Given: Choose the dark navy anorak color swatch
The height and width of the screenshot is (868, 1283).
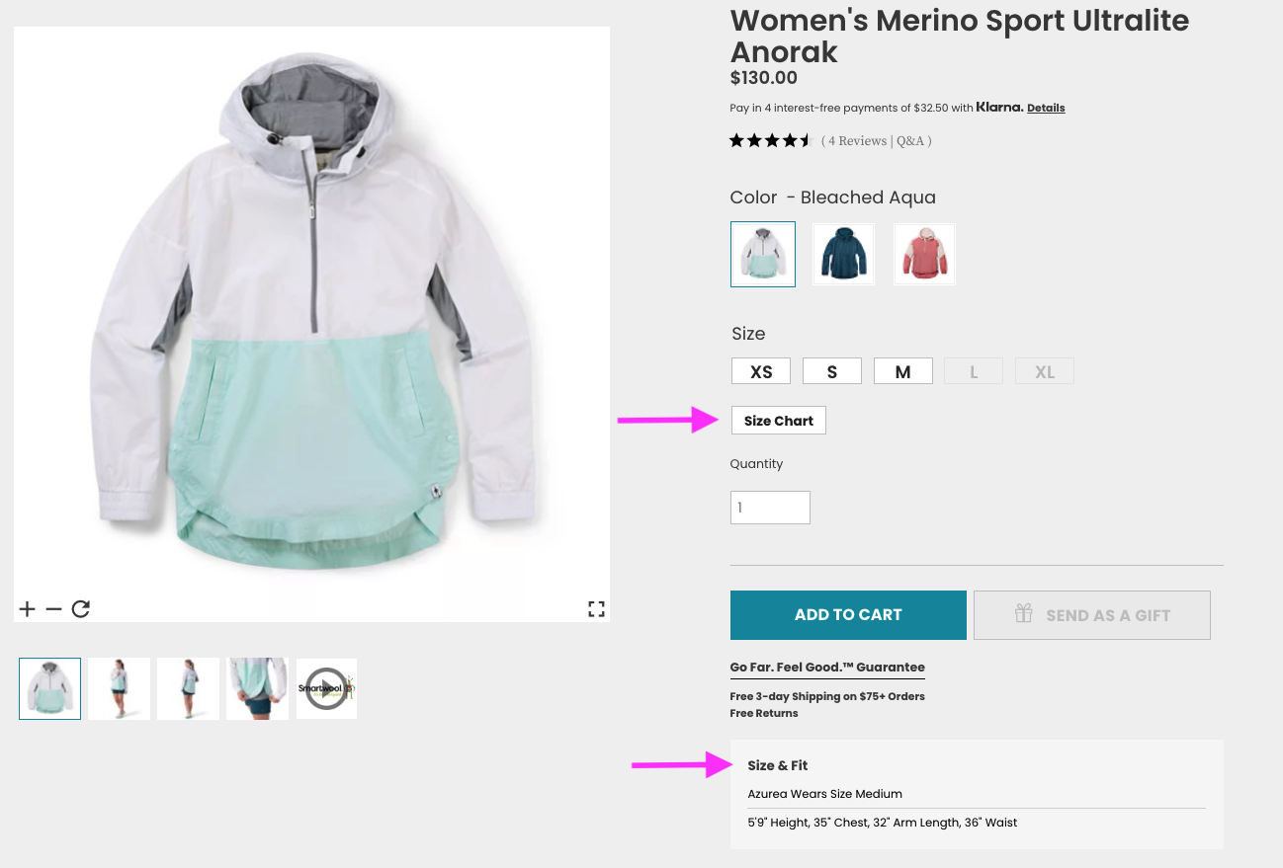Looking at the screenshot, I should pos(843,254).
